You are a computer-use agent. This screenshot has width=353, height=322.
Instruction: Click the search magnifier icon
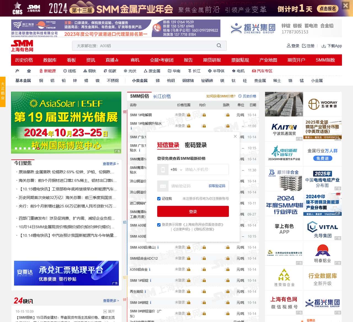pyautogui.click(x=219, y=46)
